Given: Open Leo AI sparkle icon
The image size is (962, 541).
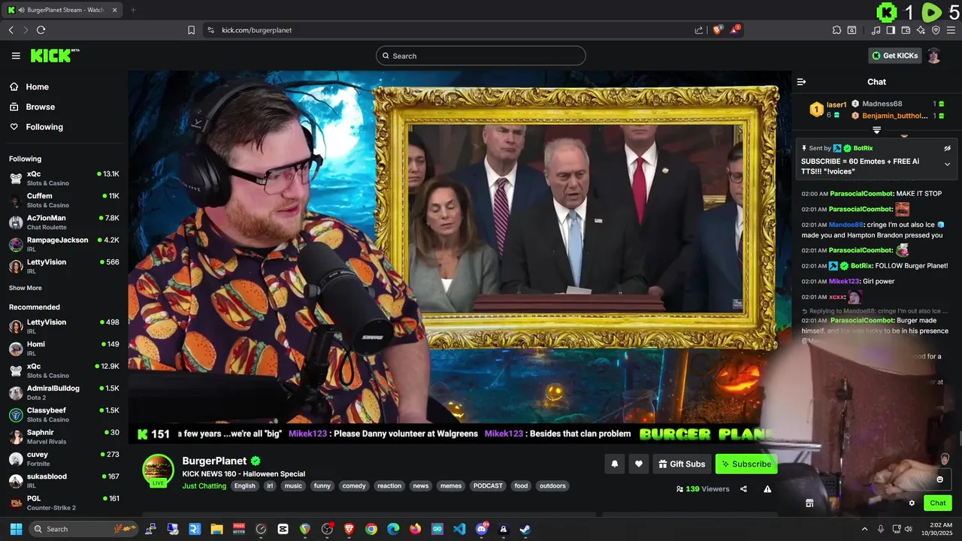Looking at the screenshot, I should [x=921, y=30].
